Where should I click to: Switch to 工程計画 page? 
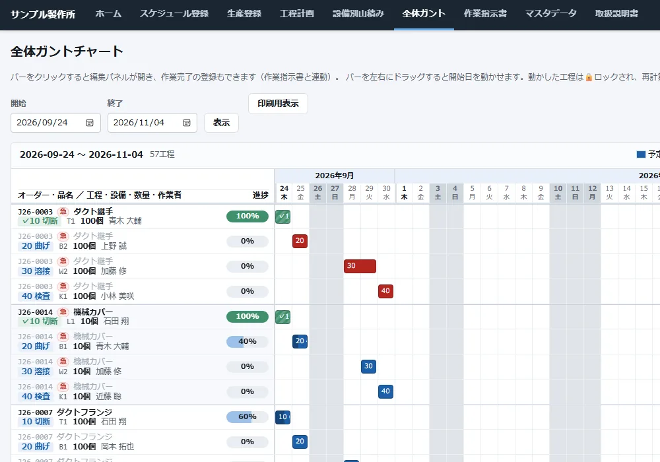click(297, 14)
